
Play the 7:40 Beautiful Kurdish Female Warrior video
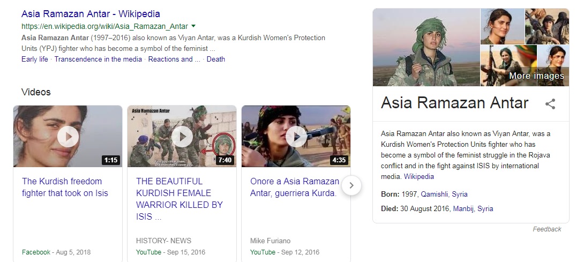182,136
